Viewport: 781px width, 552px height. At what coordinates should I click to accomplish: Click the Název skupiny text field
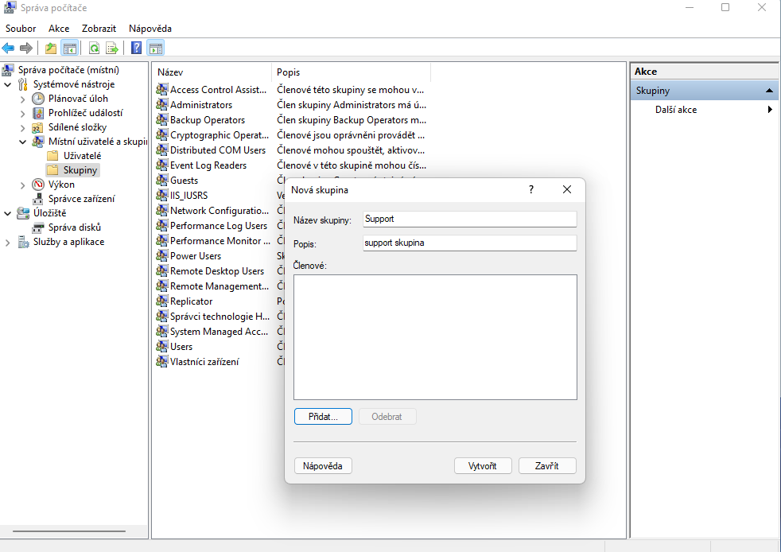(x=468, y=219)
